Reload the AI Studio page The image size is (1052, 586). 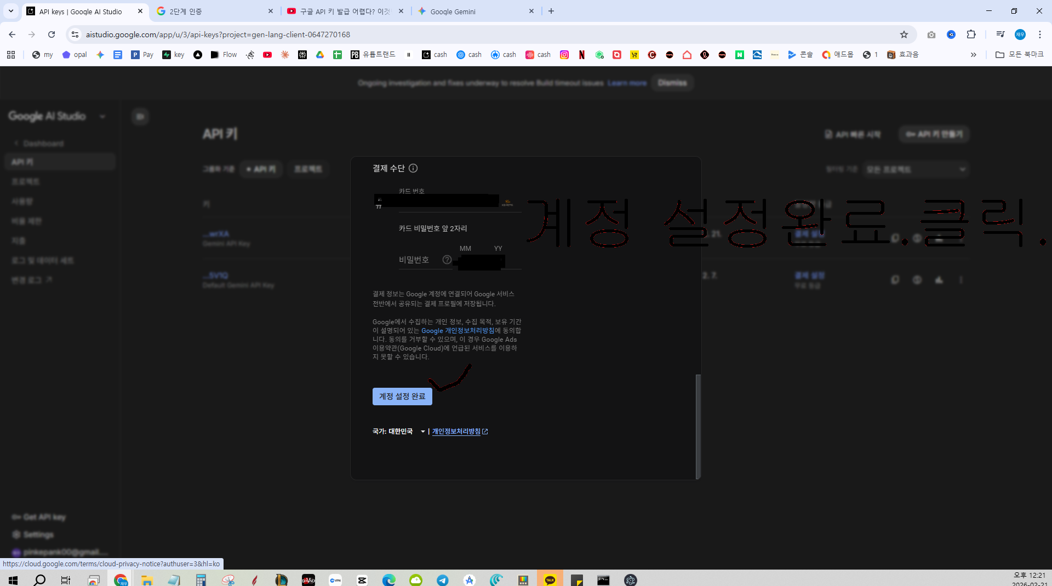click(52, 35)
